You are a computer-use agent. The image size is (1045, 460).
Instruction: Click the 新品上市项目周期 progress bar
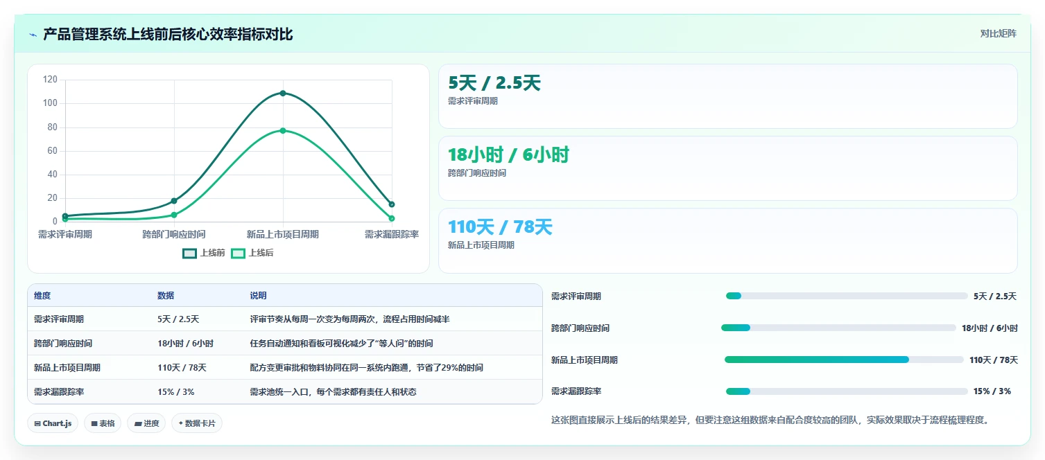pyautogui.click(x=844, y=360)
